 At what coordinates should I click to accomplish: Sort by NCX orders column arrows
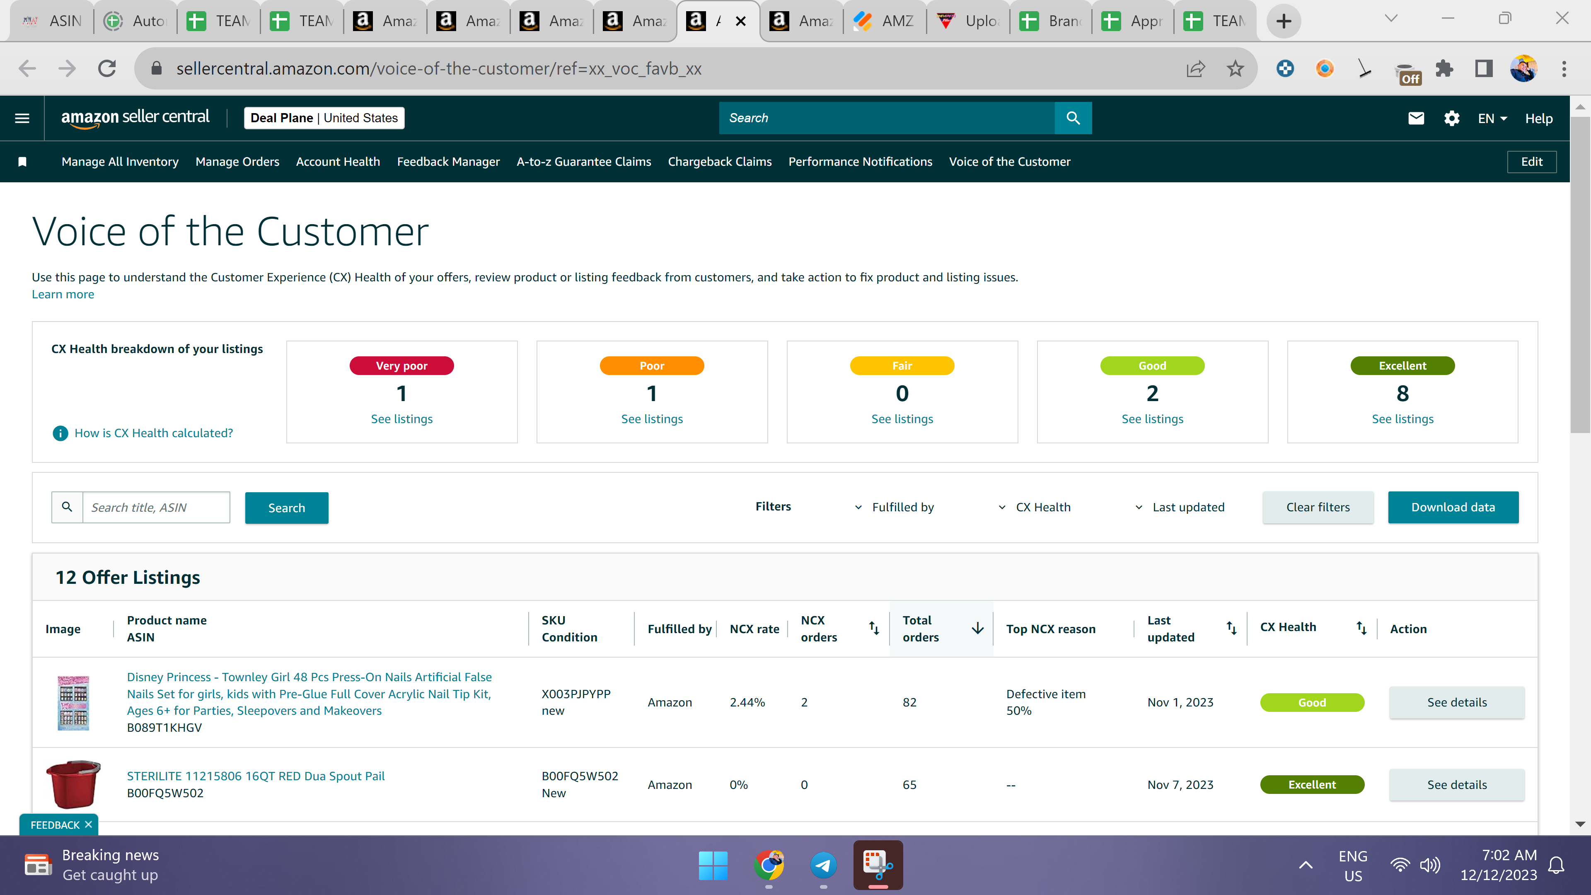[x=874, y=628]
